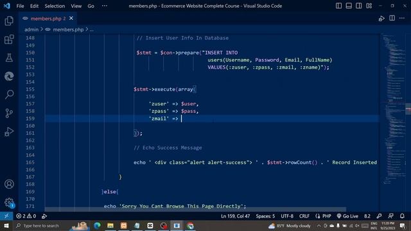
Task: Open the Extensions view
Action: 9,40
